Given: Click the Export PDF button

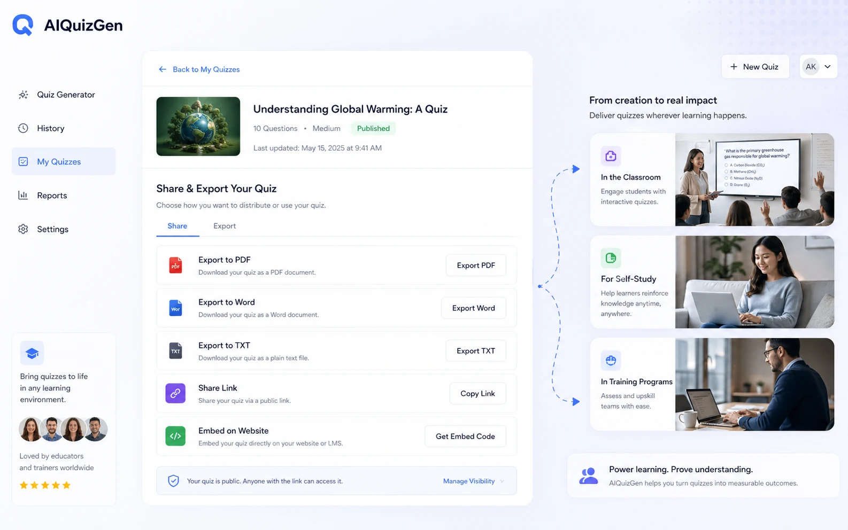Looking at the screenshot, I should tap(476, 265).
